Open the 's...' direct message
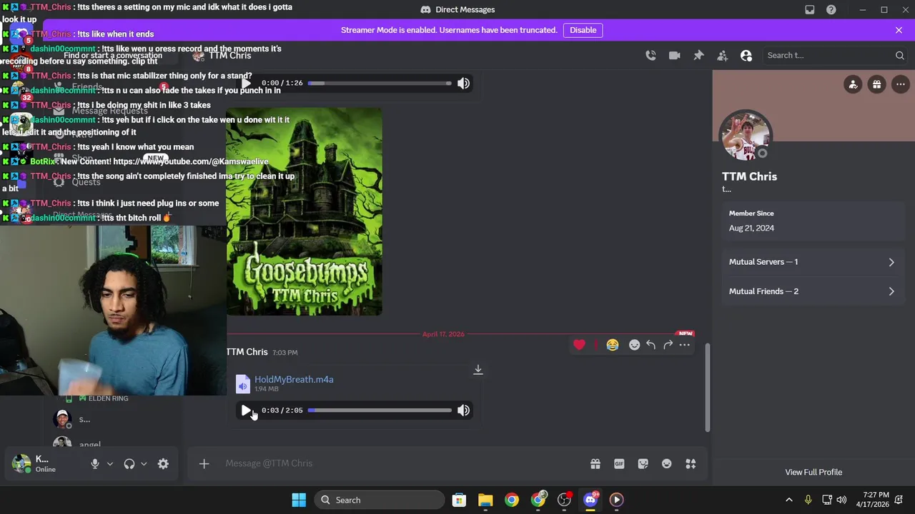The image size is (915, 514). pyautogui.click(x=114, y=419)
